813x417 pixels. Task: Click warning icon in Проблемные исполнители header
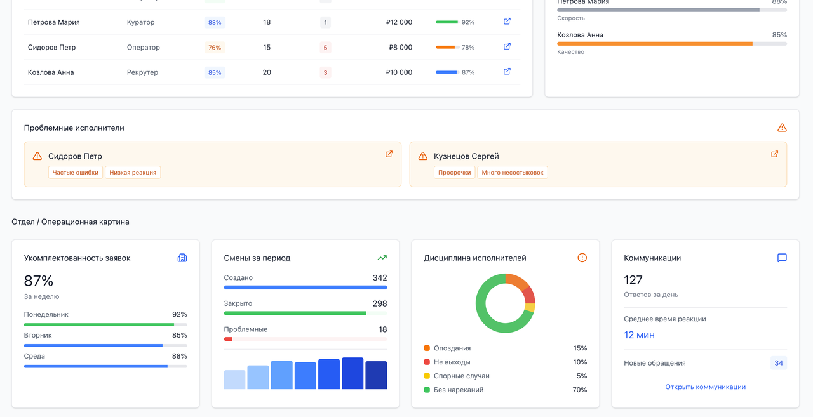coord(782,127)
